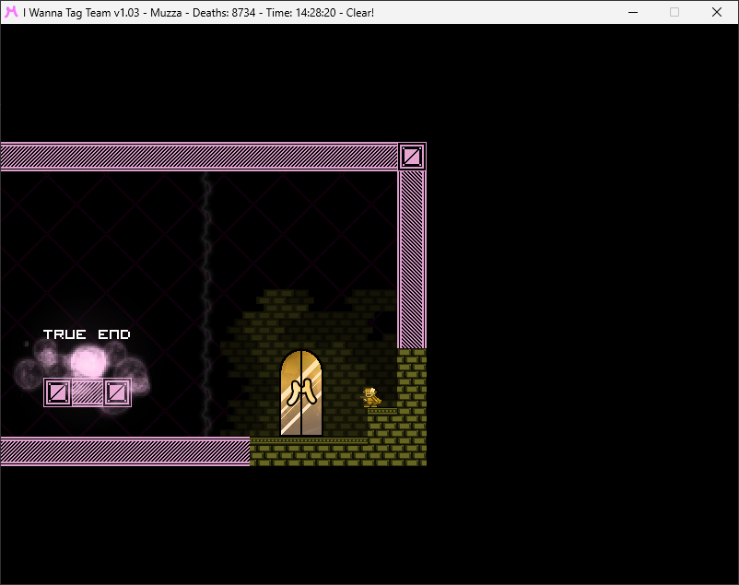Minimize the I Wanna Tag Team window
The height and width of the screenshot is (585, 739).
pyautogui.click(x=633, y=12)
